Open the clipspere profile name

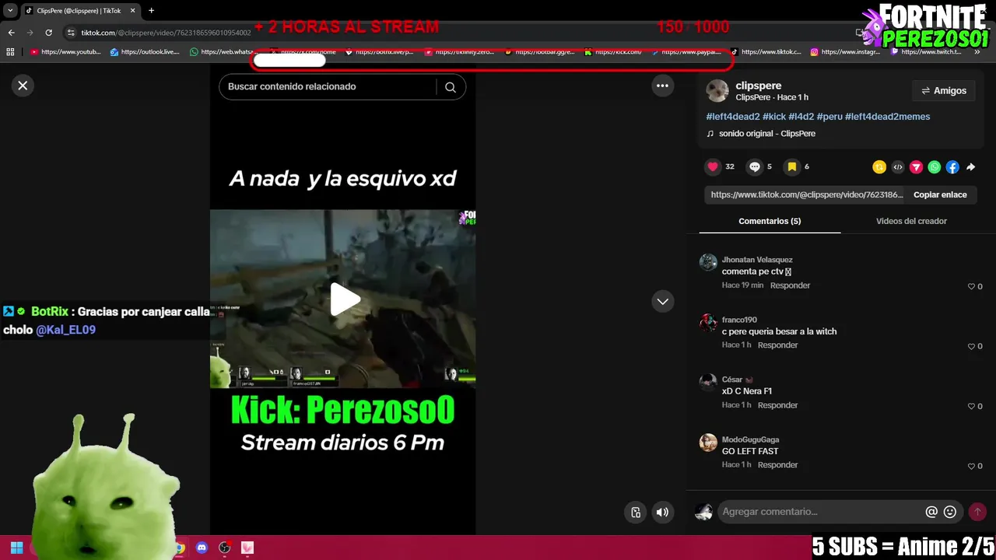(x=759, y=86)
